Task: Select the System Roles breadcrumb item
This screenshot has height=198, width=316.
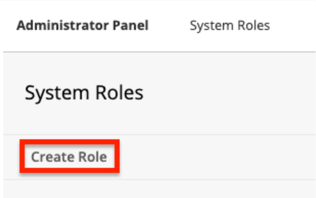Action: [x=230, y=26]
